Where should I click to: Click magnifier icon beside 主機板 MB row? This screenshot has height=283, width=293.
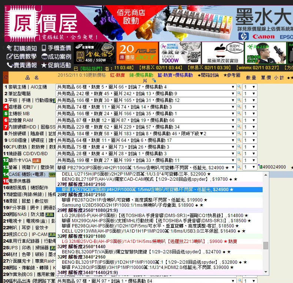tap(239, 113)
